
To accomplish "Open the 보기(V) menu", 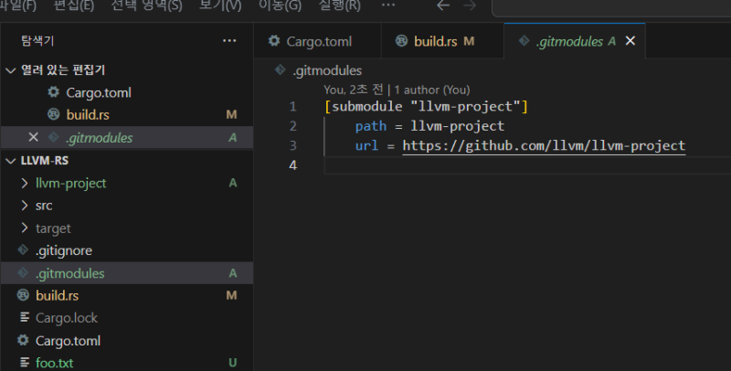I will 220,6.
